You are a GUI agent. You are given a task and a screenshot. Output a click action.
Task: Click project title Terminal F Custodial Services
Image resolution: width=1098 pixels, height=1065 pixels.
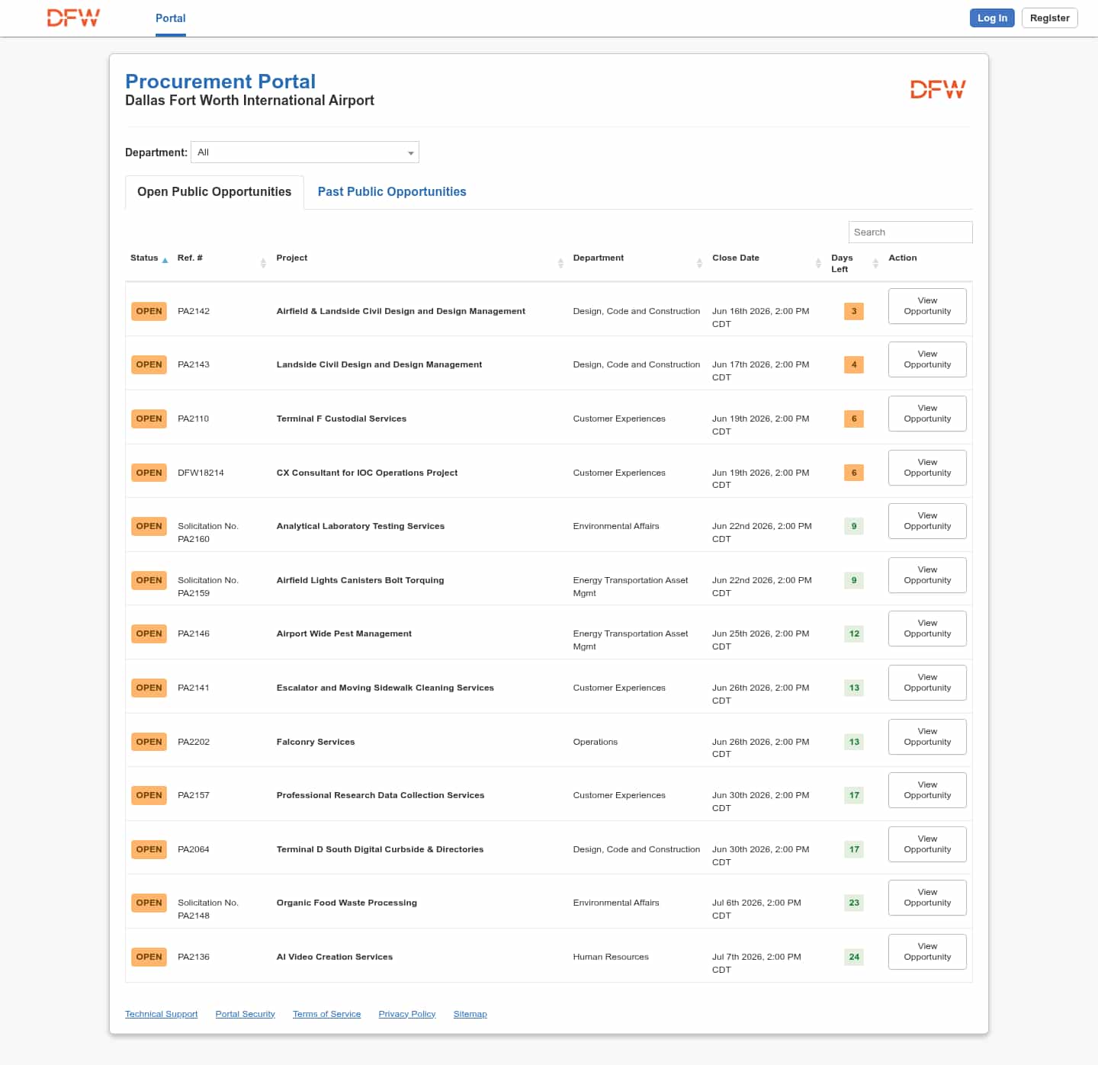point(341,419)
